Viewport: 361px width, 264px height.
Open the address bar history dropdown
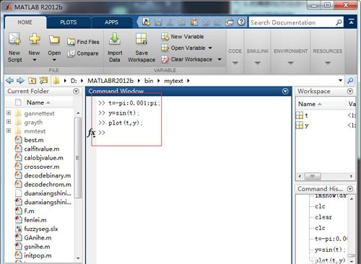pos(340,80)
